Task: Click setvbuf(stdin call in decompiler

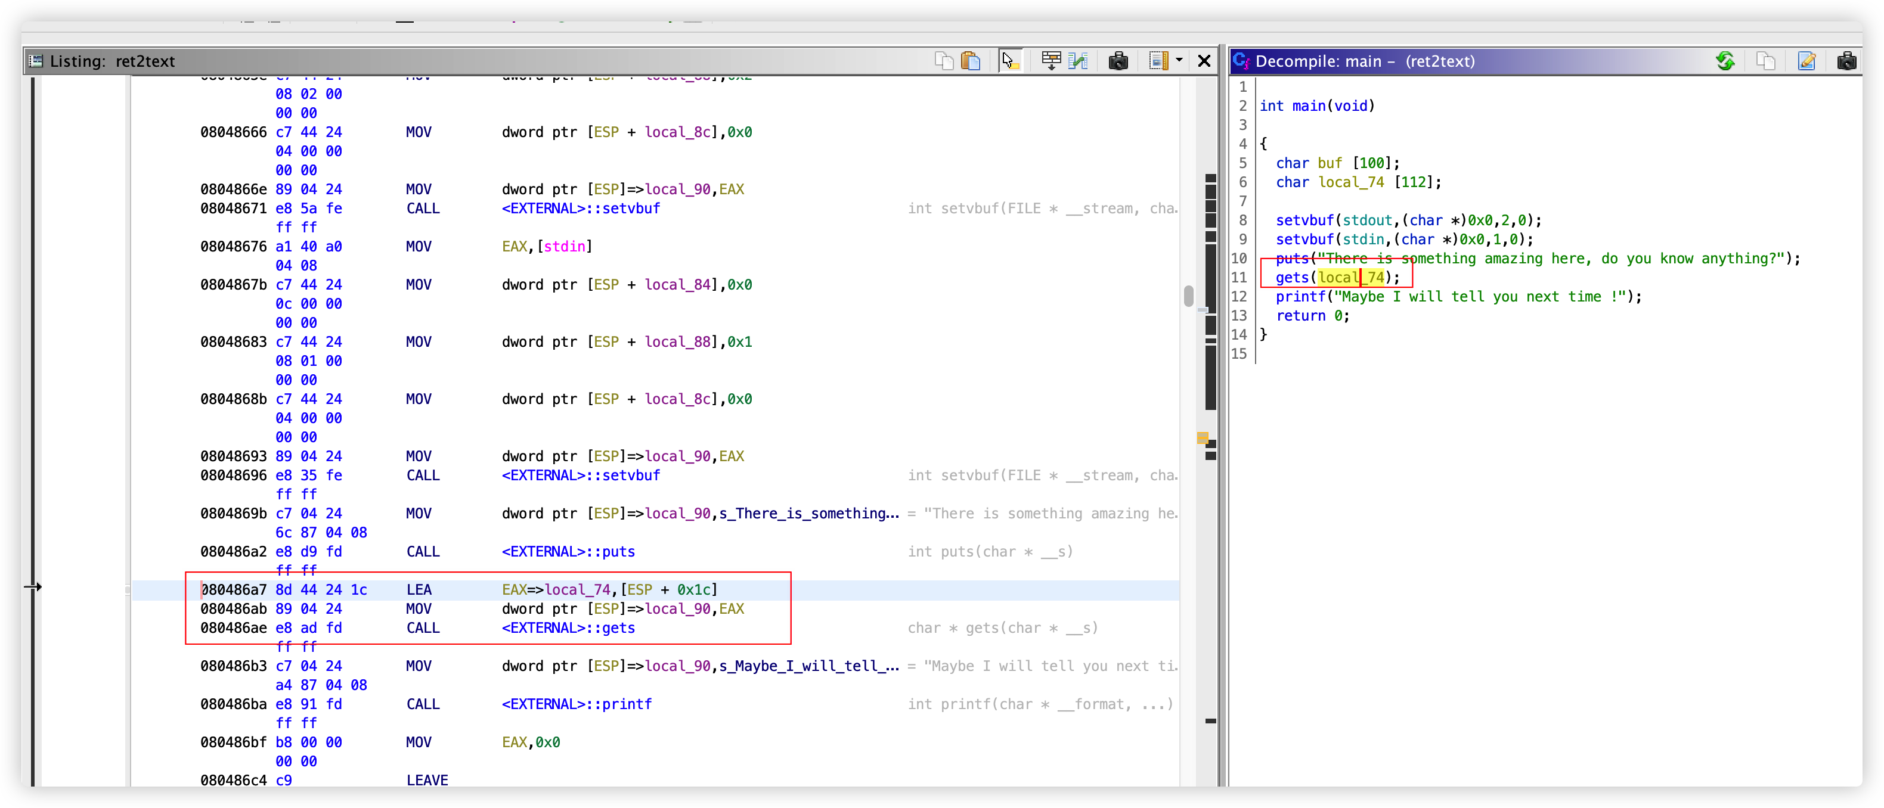Action: tap(1404, 239)
